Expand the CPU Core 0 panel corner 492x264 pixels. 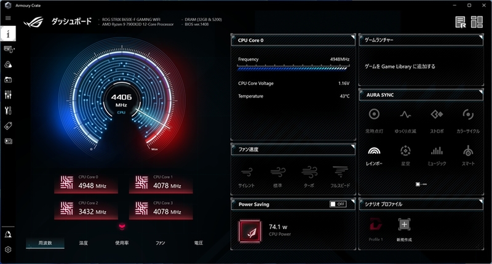[x=352, y=37]
